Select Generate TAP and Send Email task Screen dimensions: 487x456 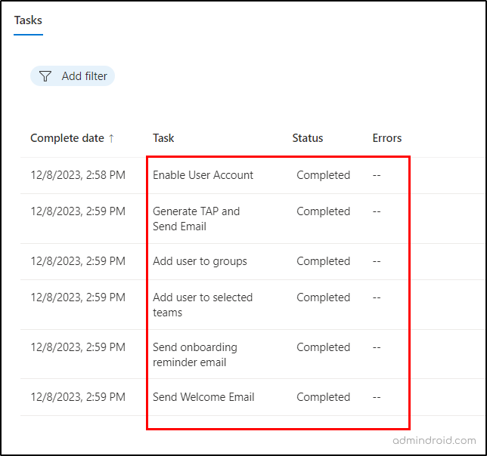(196, 219)
